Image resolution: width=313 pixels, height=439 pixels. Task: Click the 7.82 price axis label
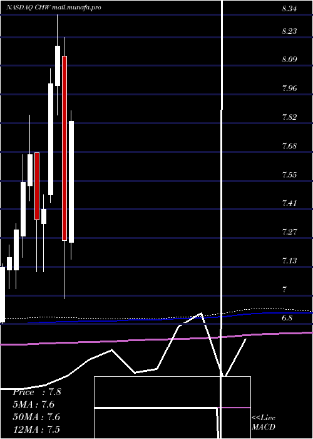[289, 117]
